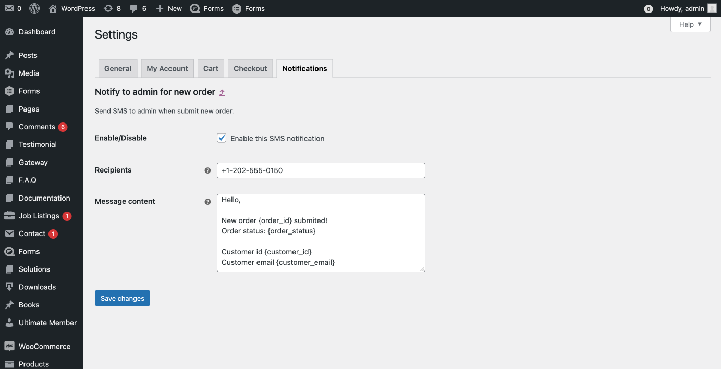Click the Contact envelope icon in sidebar

pos(9,233)
